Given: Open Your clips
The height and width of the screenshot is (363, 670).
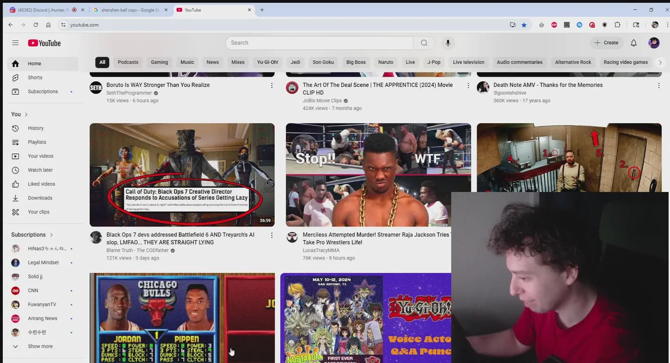Looking at the screenshot, I should point(43,212).
